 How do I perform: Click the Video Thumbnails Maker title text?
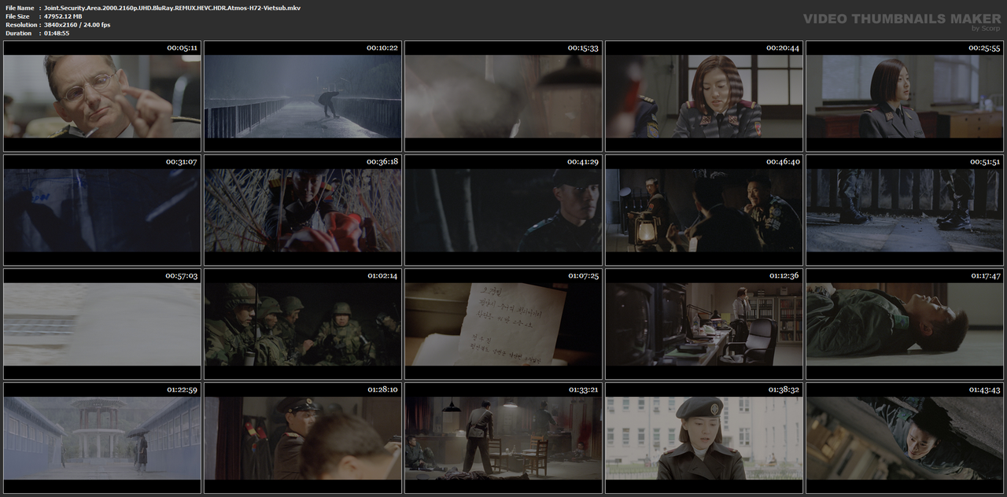pyautogui.click(x=902, y=18)
